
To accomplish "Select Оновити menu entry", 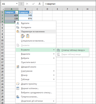I will [x=36, y=45].
